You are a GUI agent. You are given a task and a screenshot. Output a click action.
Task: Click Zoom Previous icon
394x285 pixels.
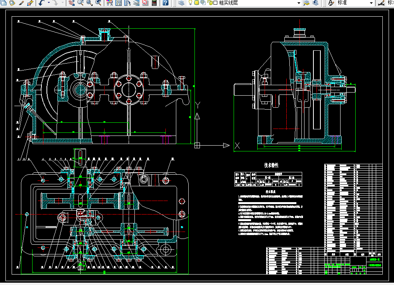click(x=98, y=3)
